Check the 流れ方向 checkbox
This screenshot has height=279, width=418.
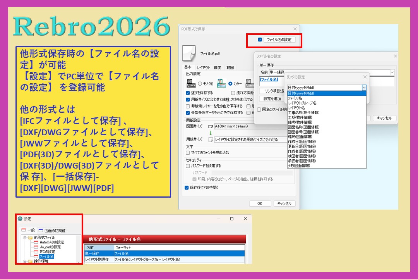click(233, 93)
